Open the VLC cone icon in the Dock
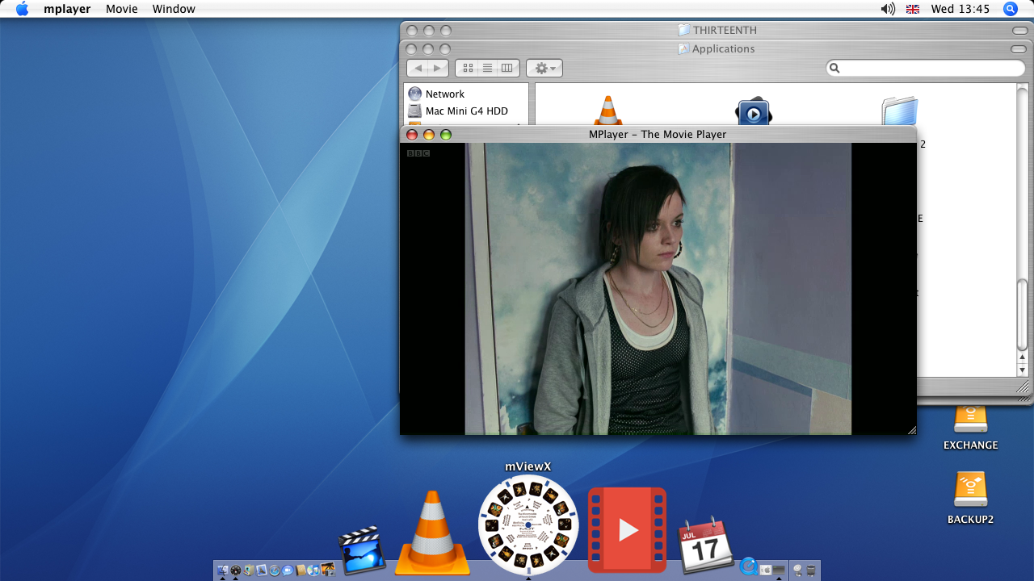1034x581 pixels. point(432,533)
